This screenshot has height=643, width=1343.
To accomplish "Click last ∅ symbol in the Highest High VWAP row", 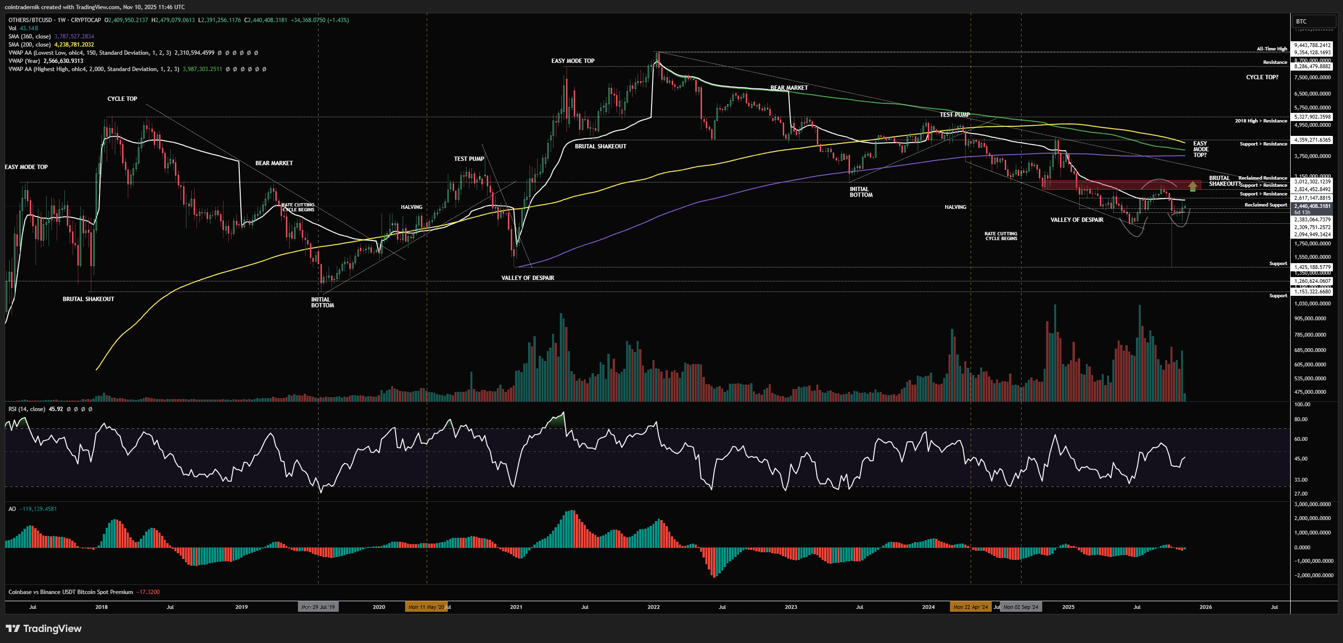I will (264, 69).
